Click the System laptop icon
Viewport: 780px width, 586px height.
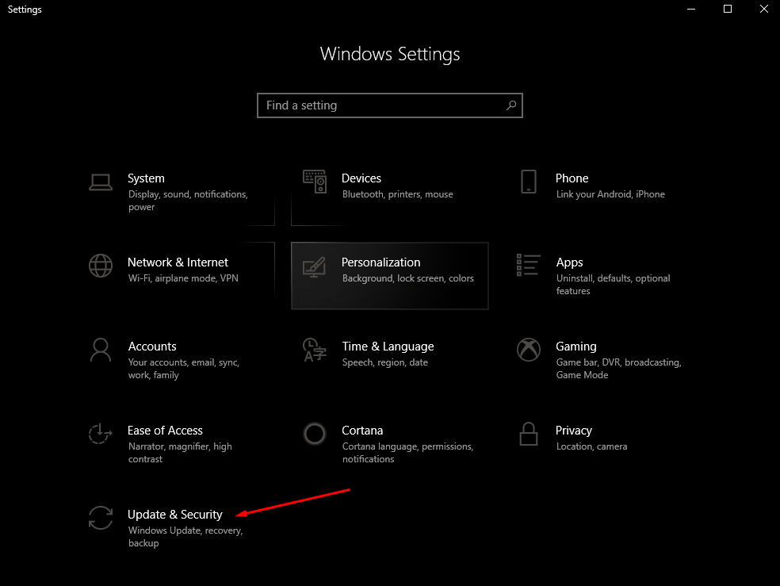[101, 182]
